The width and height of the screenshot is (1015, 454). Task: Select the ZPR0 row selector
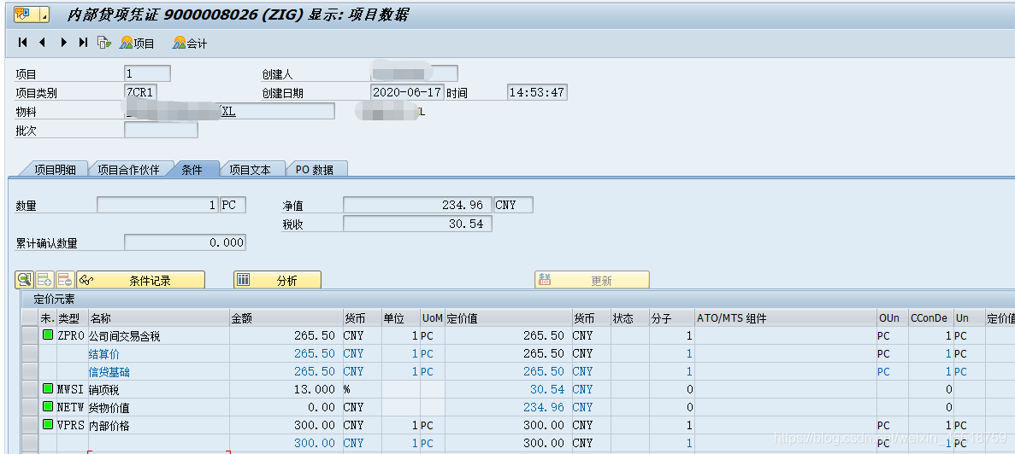30,336
